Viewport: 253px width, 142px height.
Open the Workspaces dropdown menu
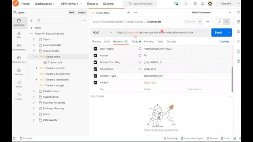point(45,4)
